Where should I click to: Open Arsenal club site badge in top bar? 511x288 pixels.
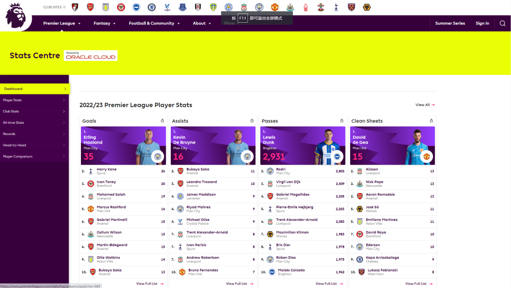[90, 7]
